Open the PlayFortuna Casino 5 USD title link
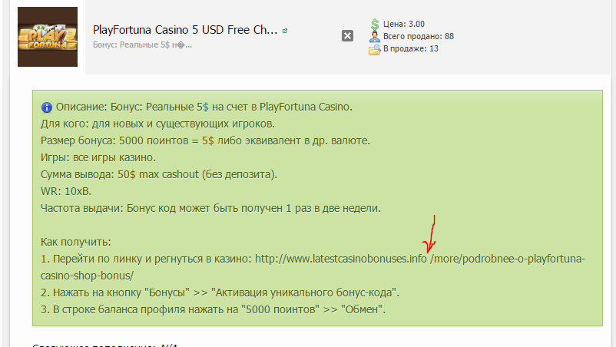This screenshot has width=616, height=347. [x=185, y=30]
